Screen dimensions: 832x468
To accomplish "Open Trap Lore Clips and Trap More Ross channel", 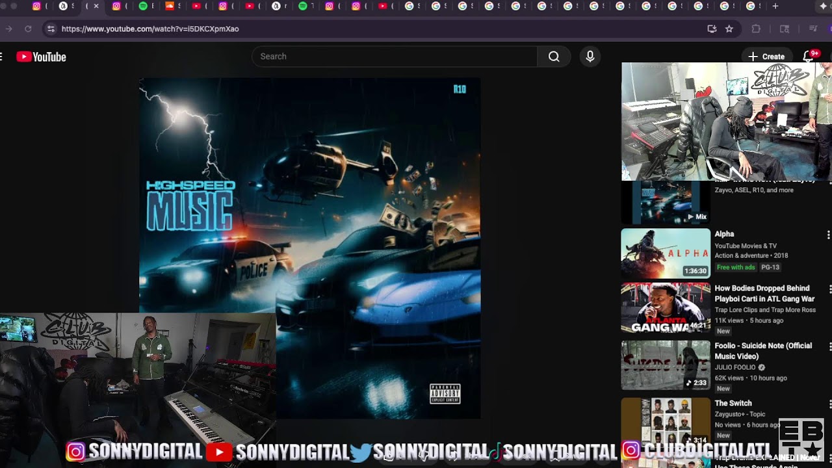I will click(765, 310).
